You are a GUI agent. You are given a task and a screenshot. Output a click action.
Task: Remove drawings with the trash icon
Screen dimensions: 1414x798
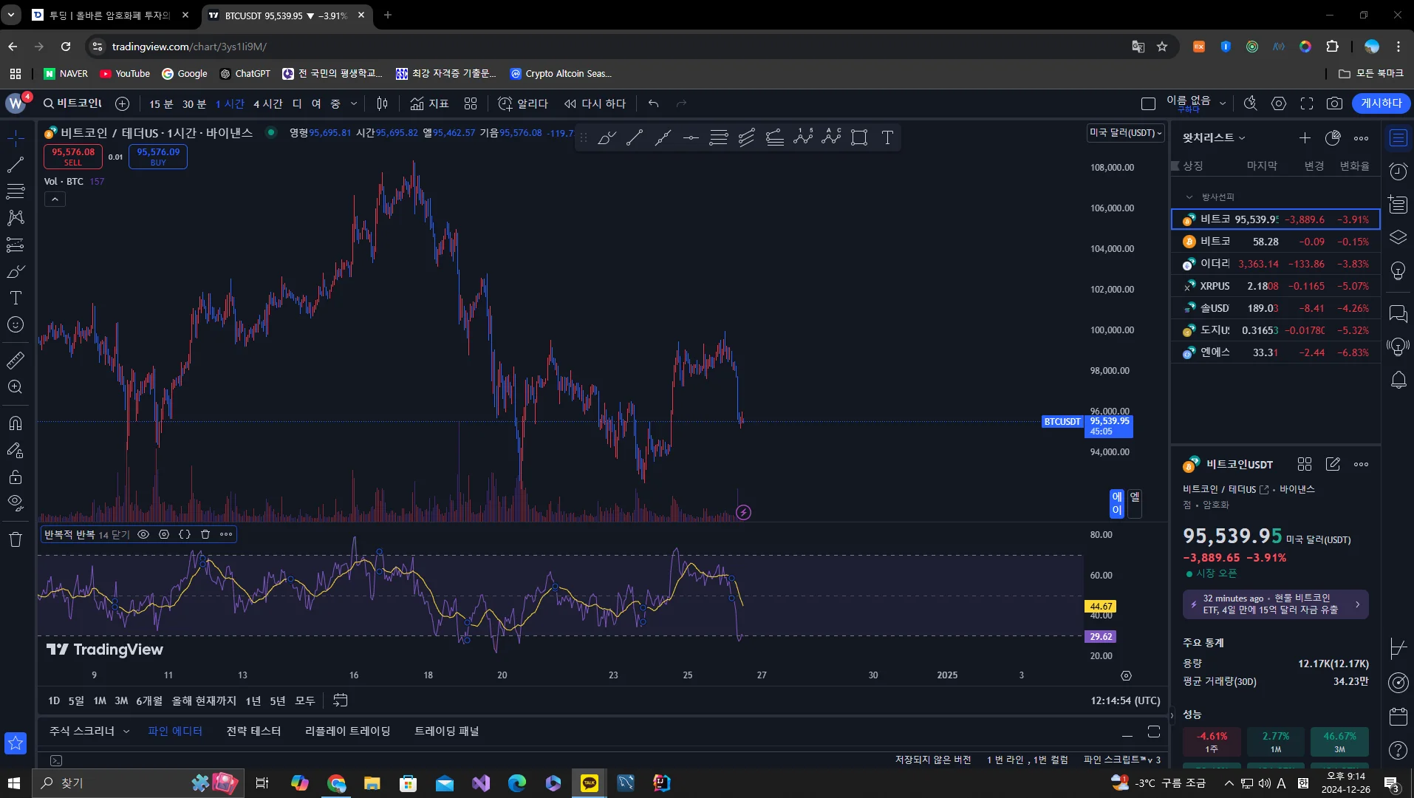click(x=16, y=539)
